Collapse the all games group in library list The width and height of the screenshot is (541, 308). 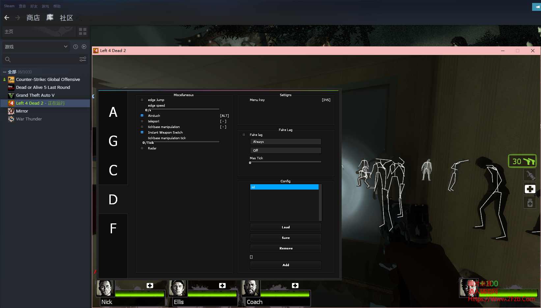5,72
